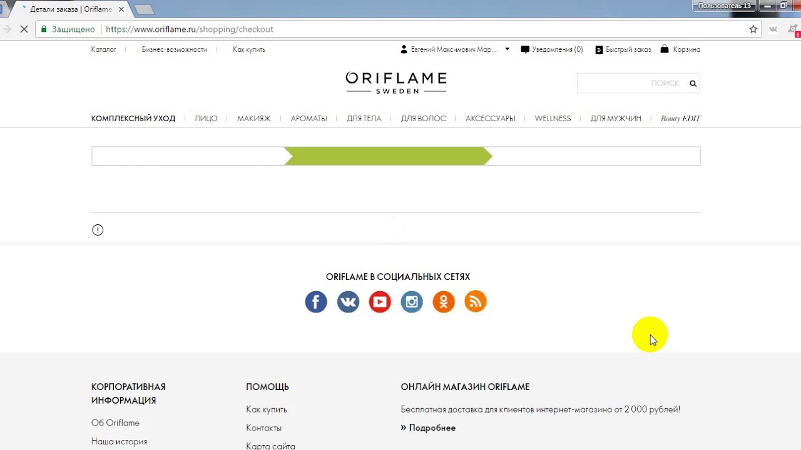The image size is (801, 450).
Task: Select the Лицо category
Action: (x=206, y=119)
